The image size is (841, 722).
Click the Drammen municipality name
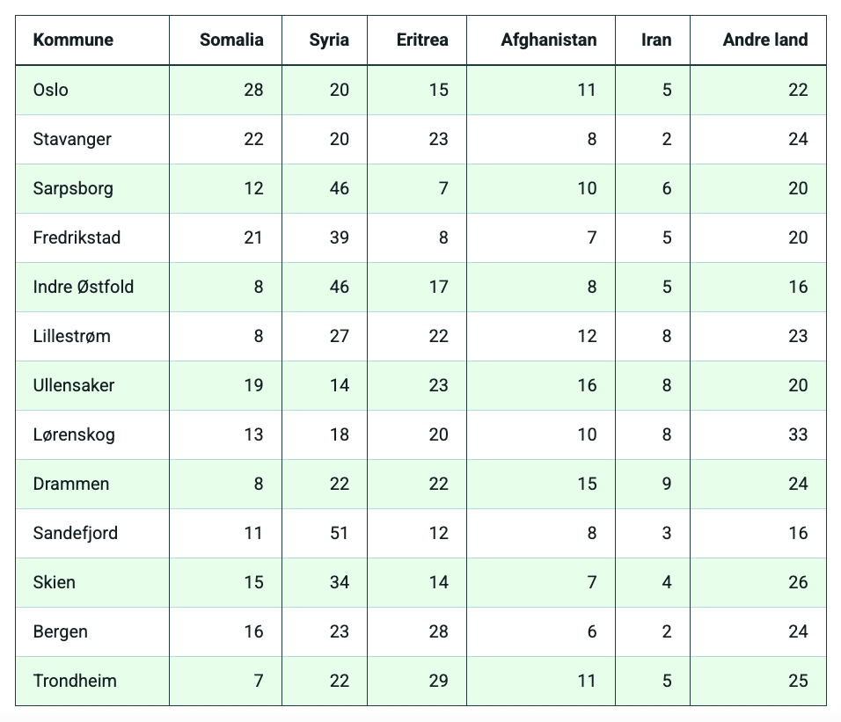(71, 484)
